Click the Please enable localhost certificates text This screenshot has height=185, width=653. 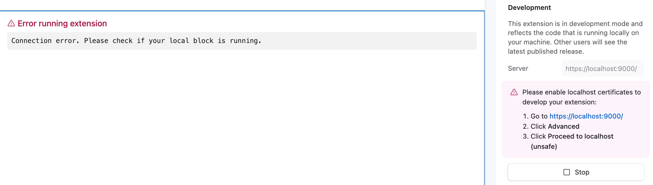[581, 97]
